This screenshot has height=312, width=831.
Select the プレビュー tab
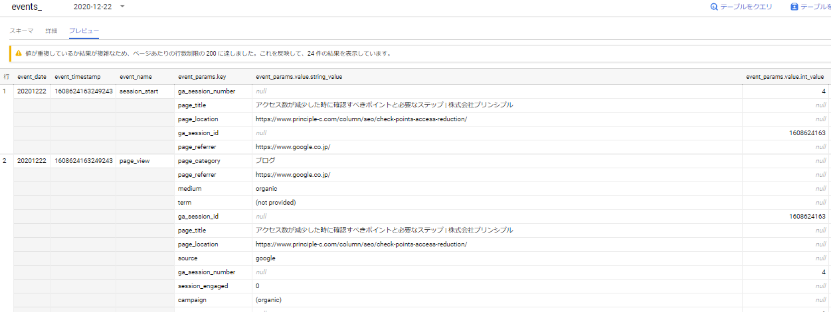pyautogui.click(x=84, y=31)
